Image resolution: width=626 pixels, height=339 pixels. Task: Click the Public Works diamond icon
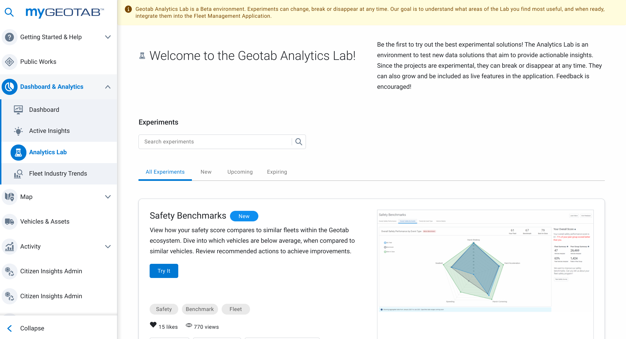click(x=9, y=62)
